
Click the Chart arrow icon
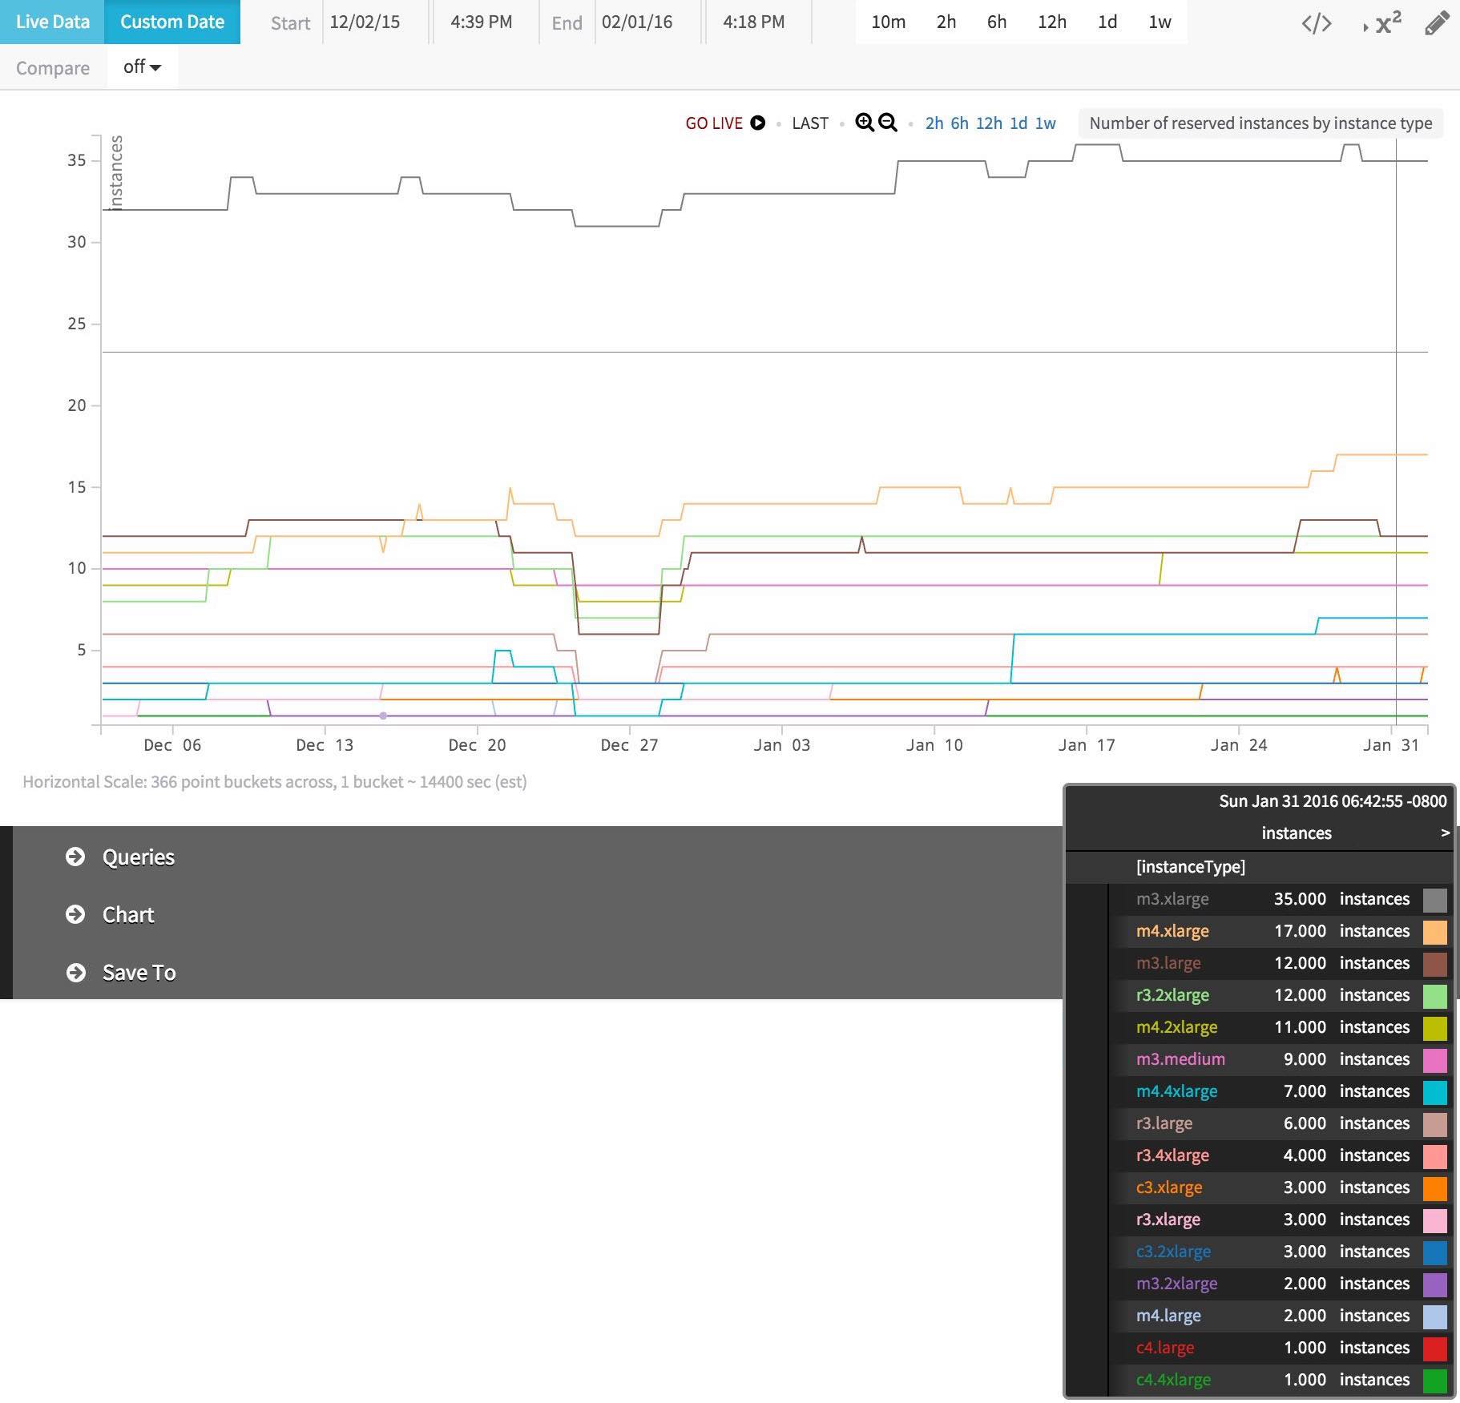point(75,914)
